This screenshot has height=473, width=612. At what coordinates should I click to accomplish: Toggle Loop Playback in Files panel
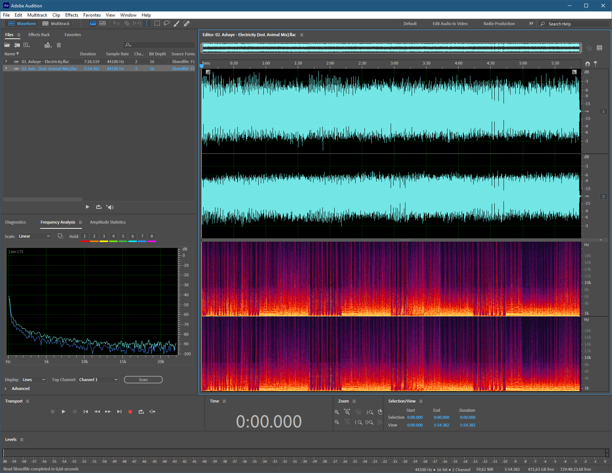pyautogui.click(x=98, y=207)
